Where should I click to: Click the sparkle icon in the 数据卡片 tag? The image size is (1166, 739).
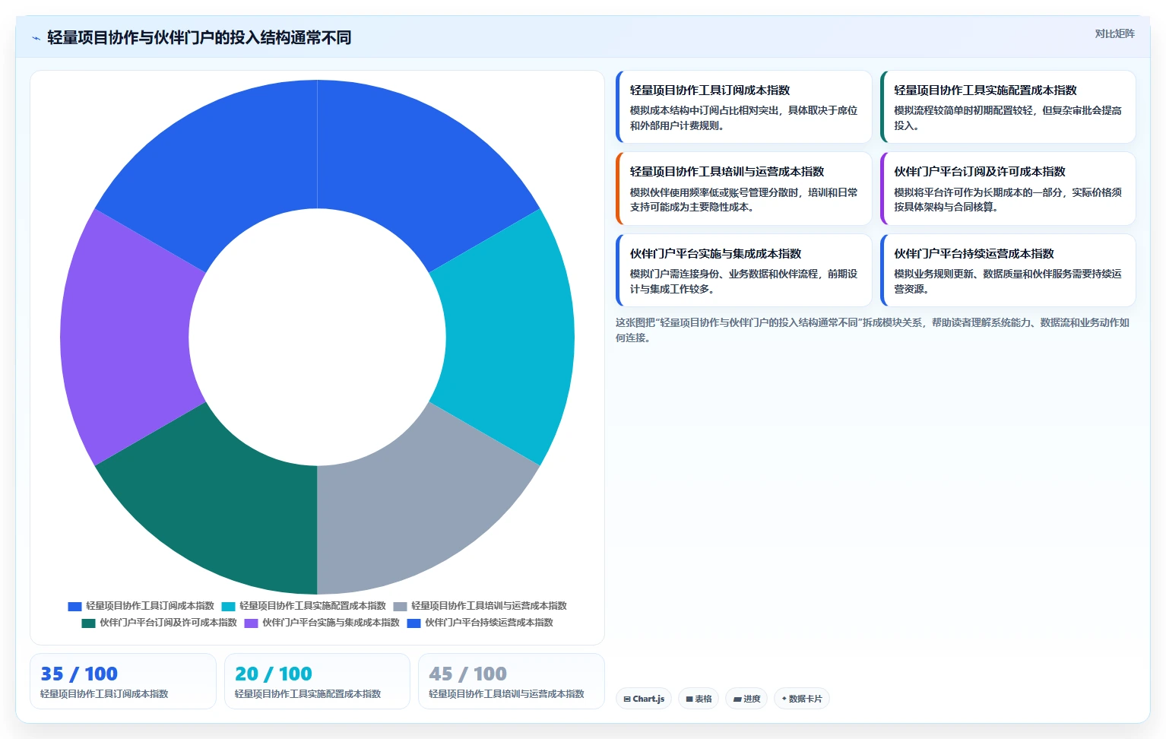coord(784,699)
